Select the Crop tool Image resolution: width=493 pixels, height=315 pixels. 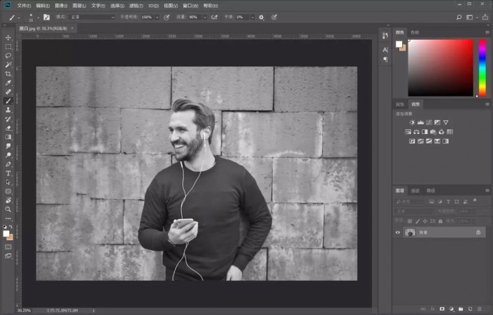point(8,73)
